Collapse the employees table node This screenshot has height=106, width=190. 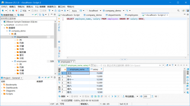(12, 61)
